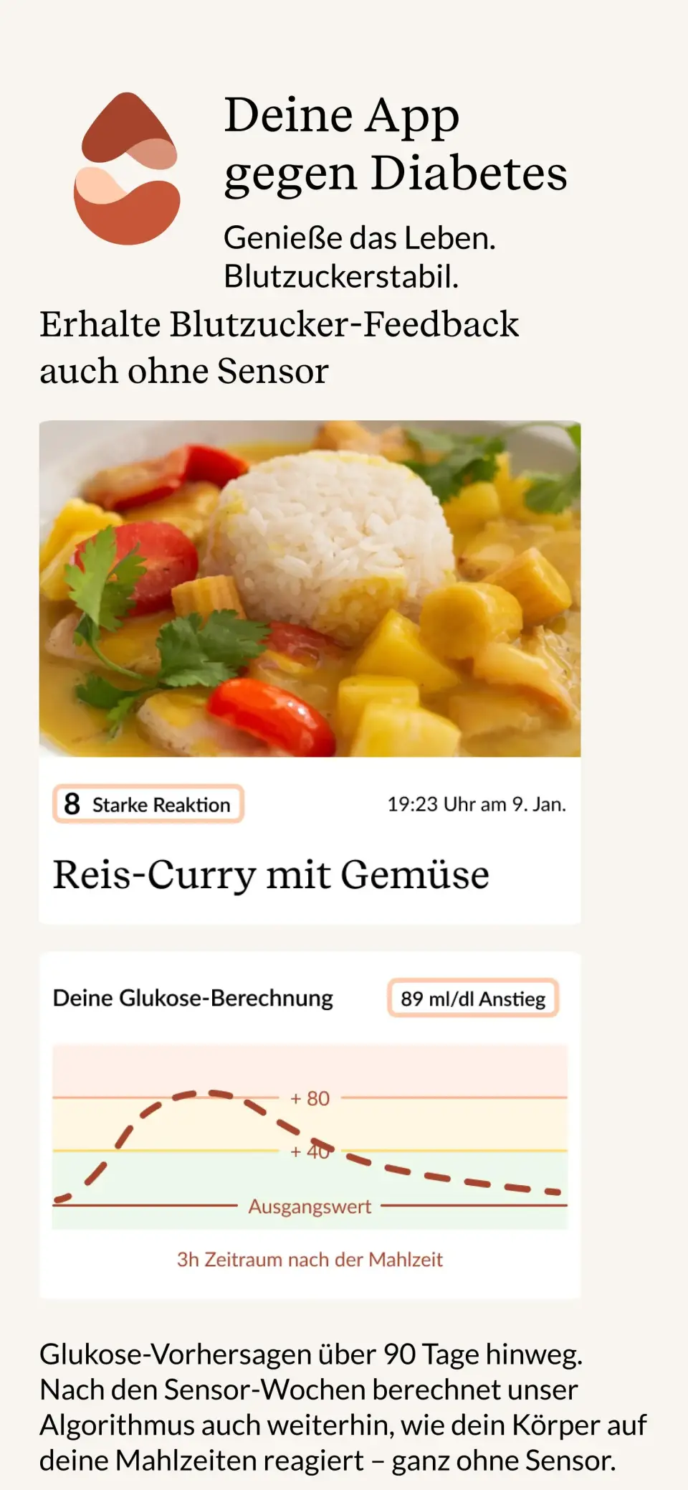This screenshot has height=1490, width=688.
Task: Tap the '+ 80' threshold line label
Action: click(310, 1098)
